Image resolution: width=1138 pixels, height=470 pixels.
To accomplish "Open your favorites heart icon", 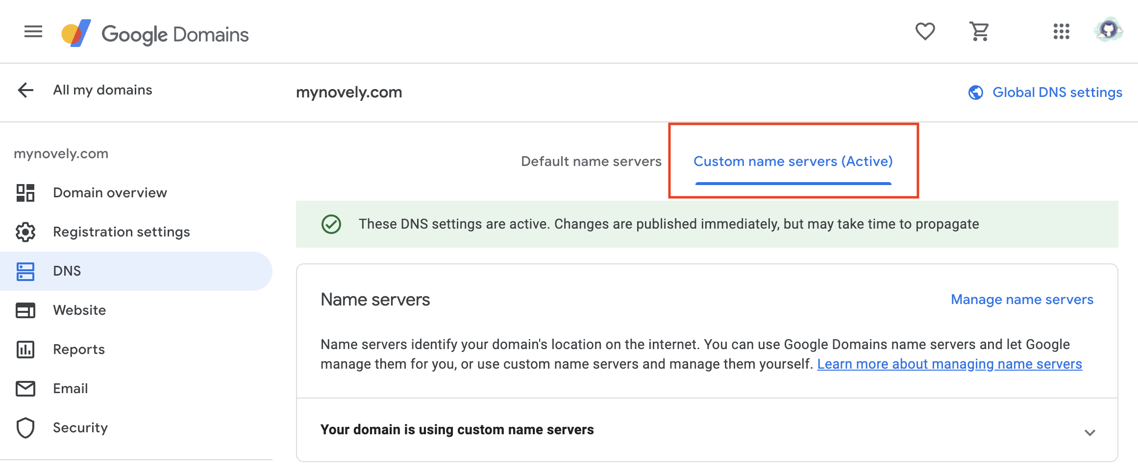I will (x=925, y=31).
